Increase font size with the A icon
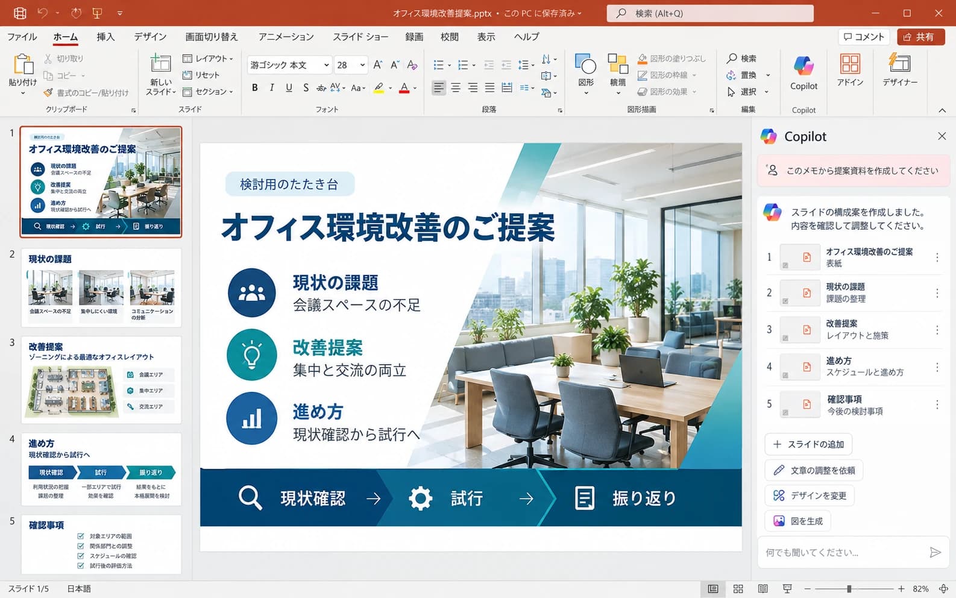The image size is (956, 598). [x=377, y=65]
